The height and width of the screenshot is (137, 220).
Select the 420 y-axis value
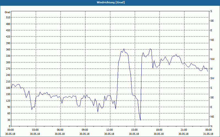[x=8, y=37]
